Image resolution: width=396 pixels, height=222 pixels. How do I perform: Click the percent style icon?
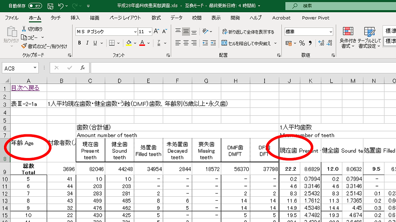click(302, 43)
